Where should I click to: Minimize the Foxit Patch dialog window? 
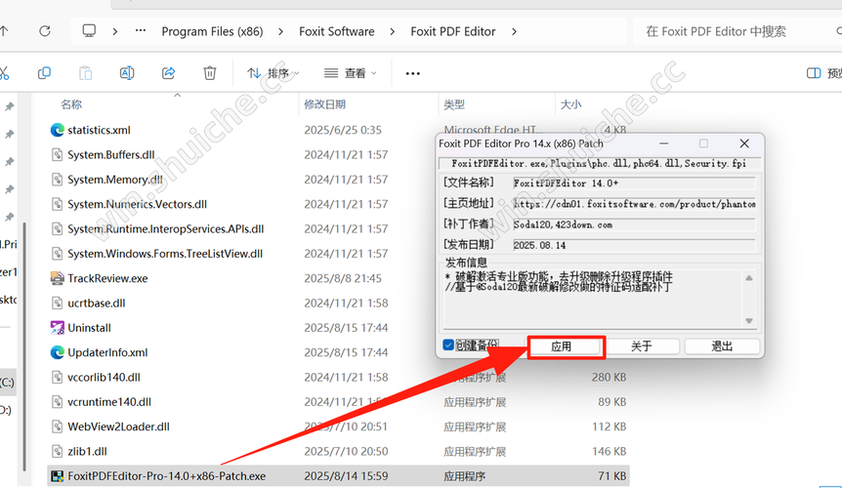[x=663, y=143]
